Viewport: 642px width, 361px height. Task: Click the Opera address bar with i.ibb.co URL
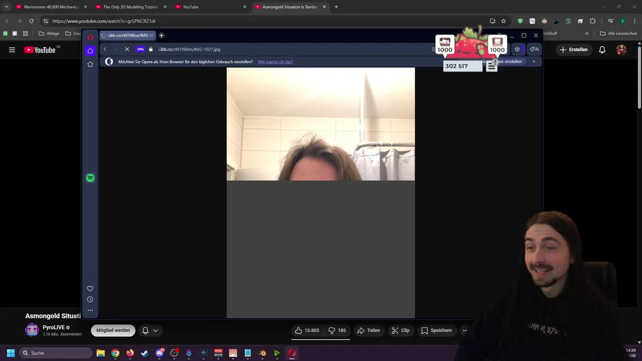click(291, 49)
